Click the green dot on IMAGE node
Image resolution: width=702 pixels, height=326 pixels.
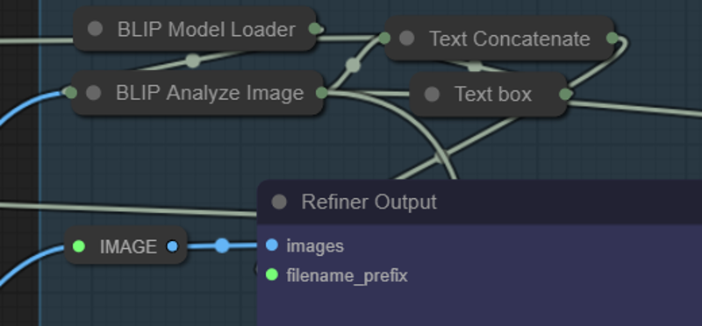pyautogui.click(x=79, y=246)
